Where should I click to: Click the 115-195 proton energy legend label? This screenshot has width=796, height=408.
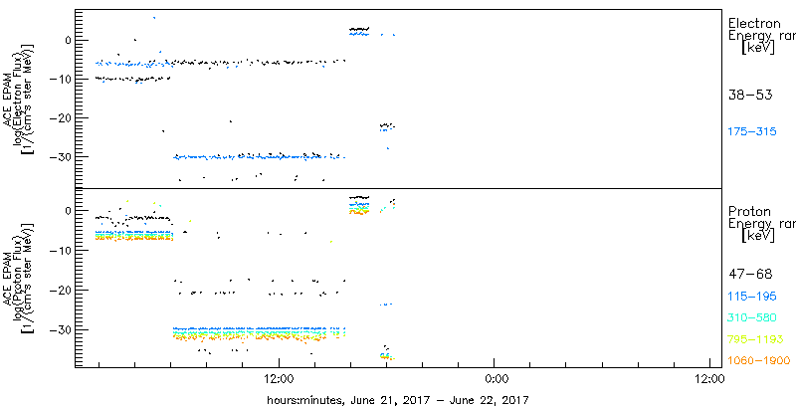752,297
